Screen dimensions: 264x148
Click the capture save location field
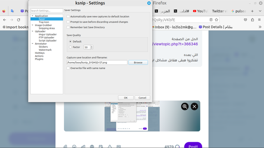point(97,62)
